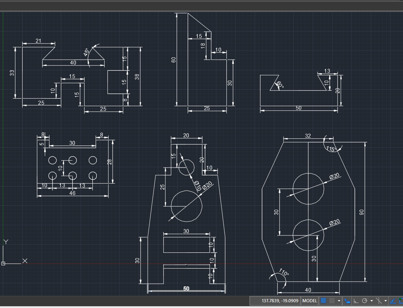This screenshot has height=308, width=403.
Task: Toggle snap mode dotted grid icon
Action: coord(332,300)
